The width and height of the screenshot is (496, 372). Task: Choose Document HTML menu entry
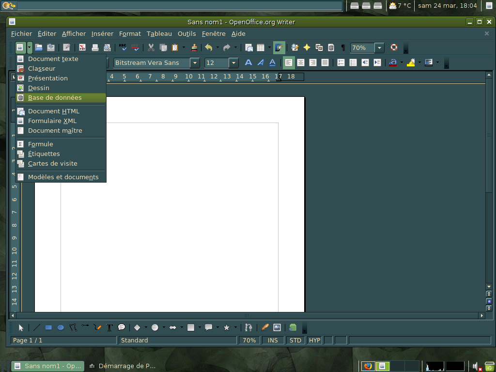[61, 111]
